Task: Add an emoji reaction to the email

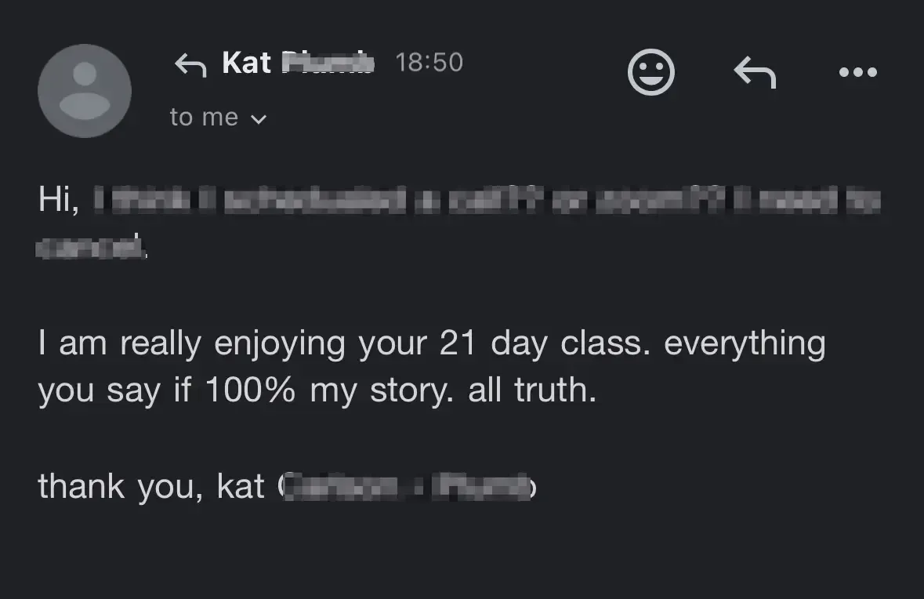Action: (651, 73)
